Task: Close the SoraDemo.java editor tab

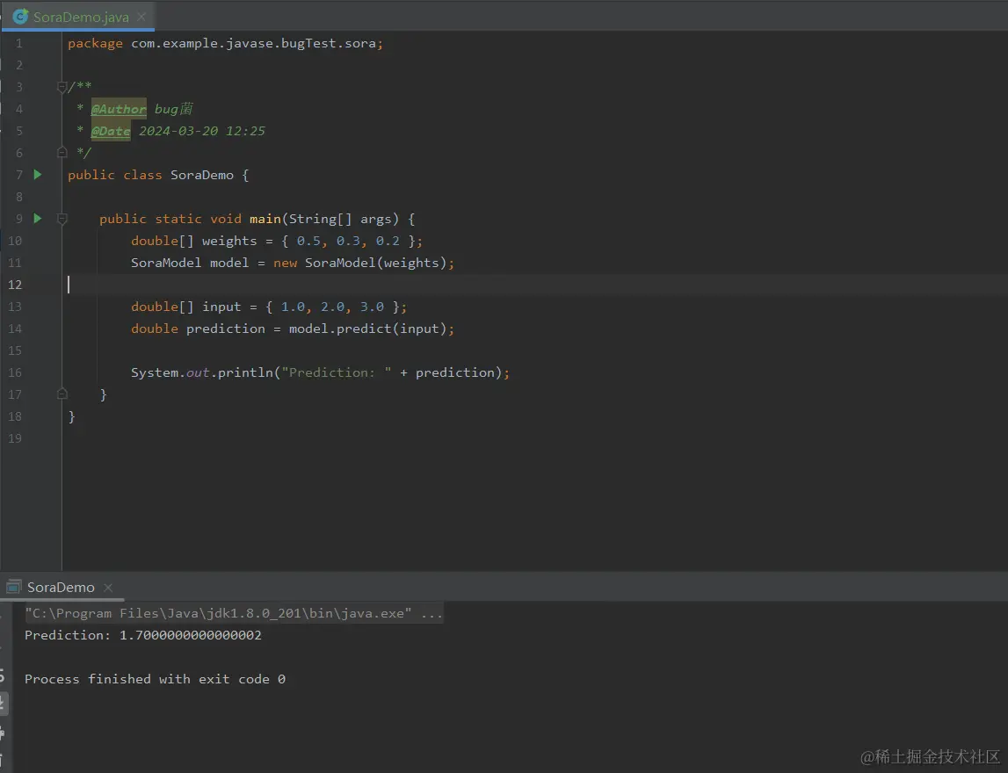Action: (141, 18)
